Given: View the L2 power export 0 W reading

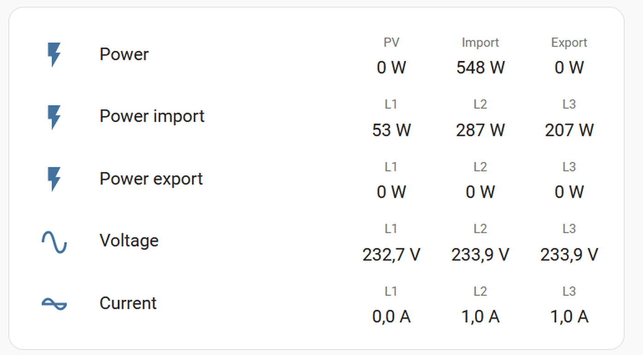Looking at the screenshot, I should [x=480, y=192].
